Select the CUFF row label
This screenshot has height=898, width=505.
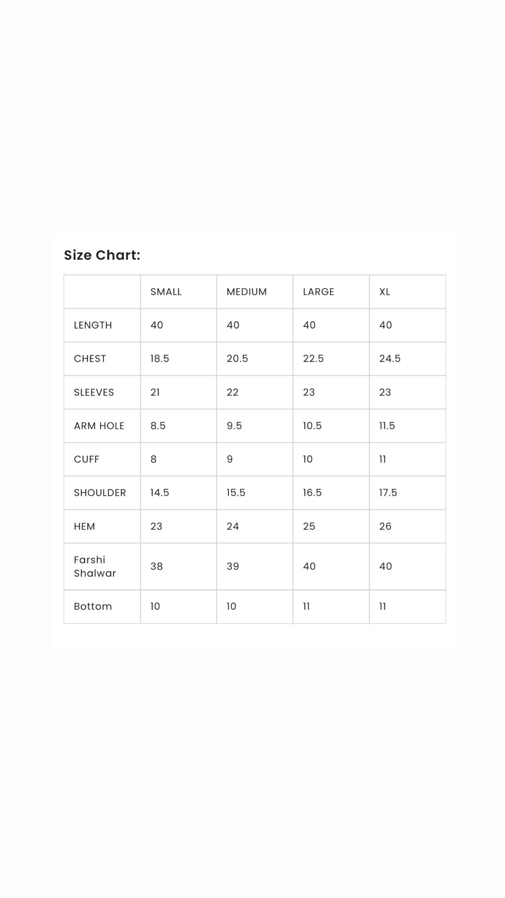click(x=87, y=459)
